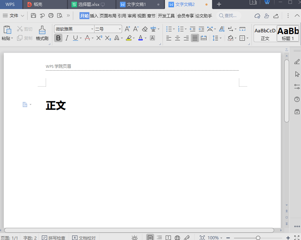Screen dimensions: 301x240
Task: Toggle eye protection mode icon
Action: (135, 238)
